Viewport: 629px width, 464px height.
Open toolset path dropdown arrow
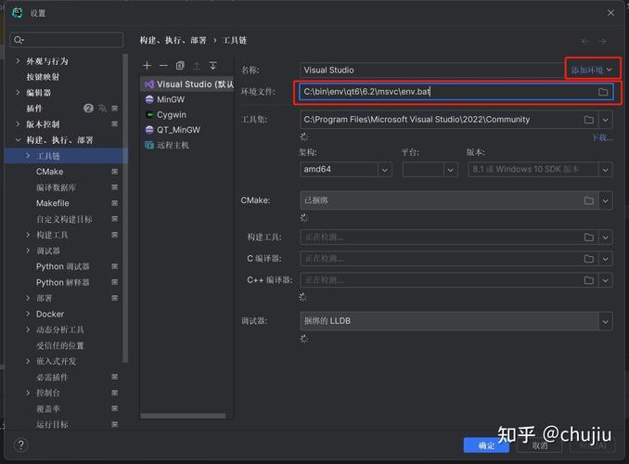click(605, 120)
